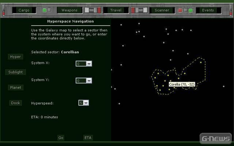Toggle the gray light beside Cargo

49,10
